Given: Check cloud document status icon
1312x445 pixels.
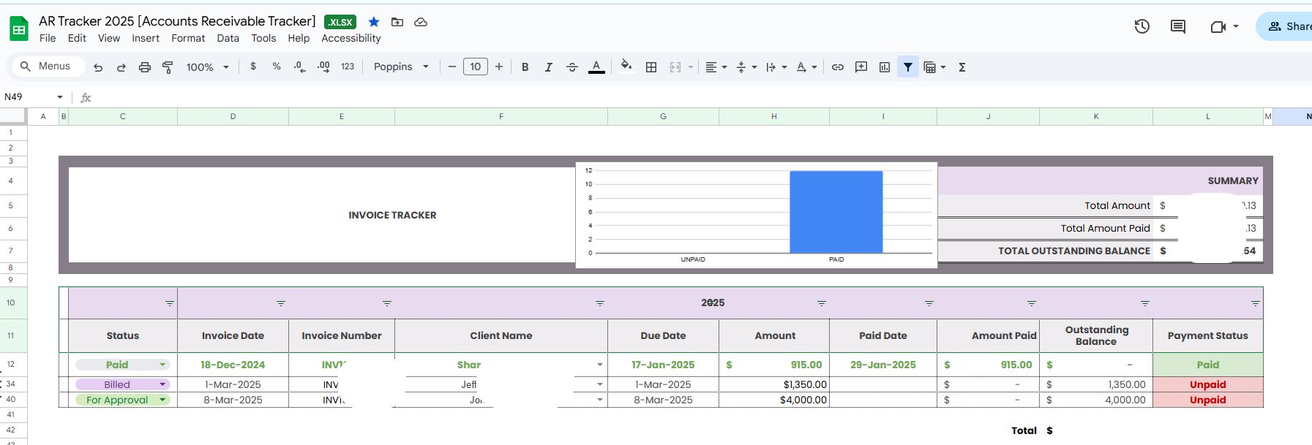Looking at the screenshot, I should coord(421,22).
